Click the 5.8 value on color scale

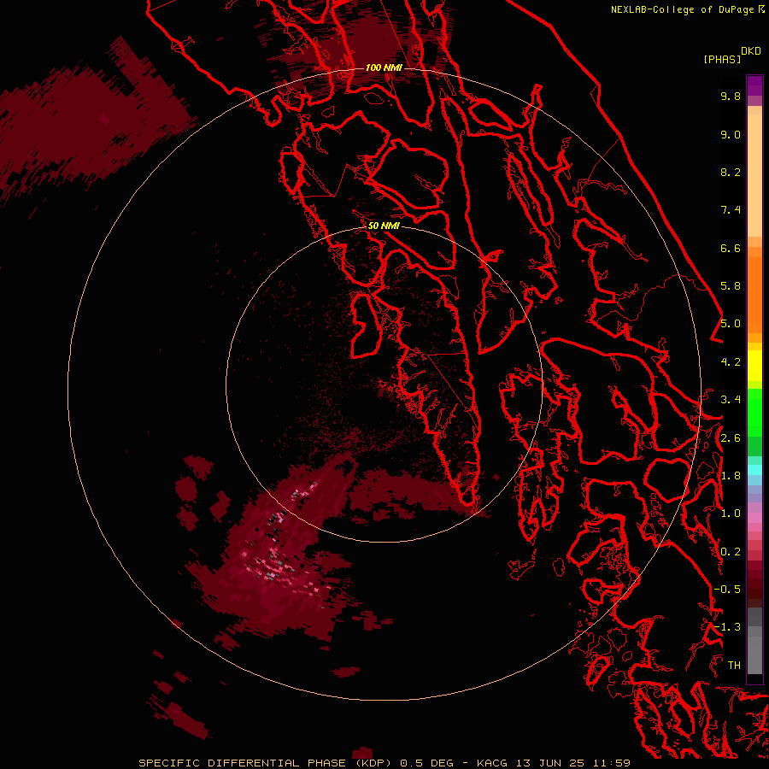(731, 285)
